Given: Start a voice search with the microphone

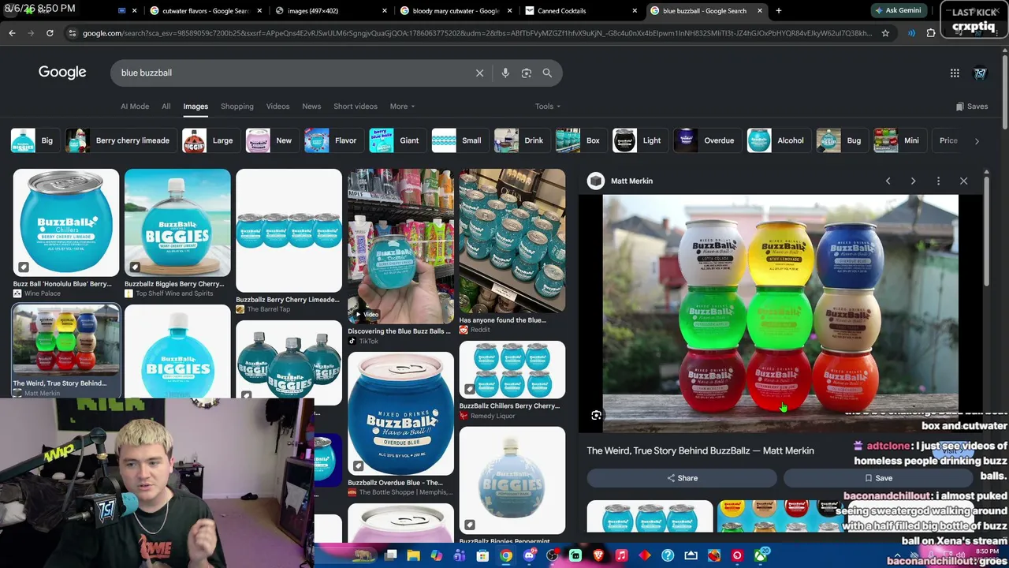Looking at the screenshot, I should pos(505,73).
